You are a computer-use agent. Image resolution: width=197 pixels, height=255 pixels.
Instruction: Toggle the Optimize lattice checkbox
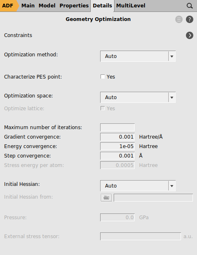pos(103,108)
